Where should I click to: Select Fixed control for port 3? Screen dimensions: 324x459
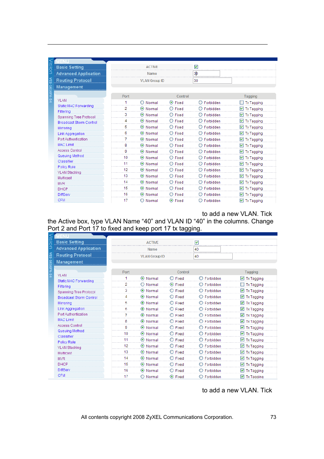(171, 115)
